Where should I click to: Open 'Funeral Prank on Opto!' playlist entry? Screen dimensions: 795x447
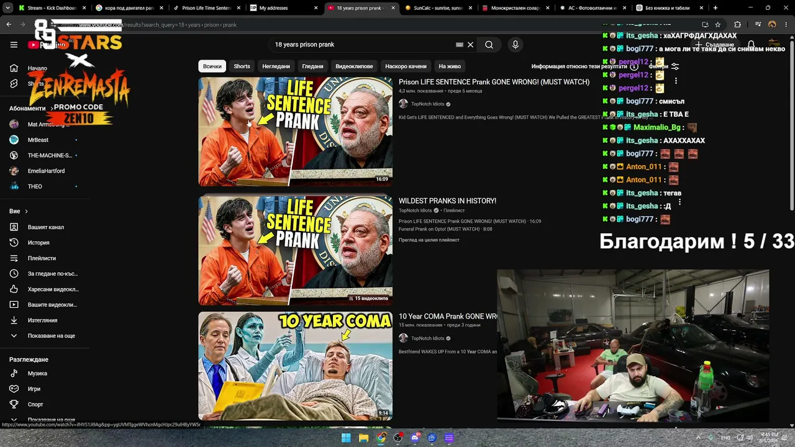pos(445,229)
